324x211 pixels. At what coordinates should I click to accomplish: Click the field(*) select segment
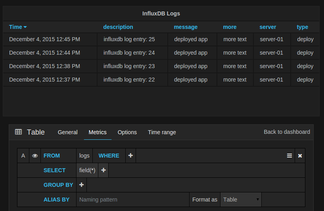87,170
